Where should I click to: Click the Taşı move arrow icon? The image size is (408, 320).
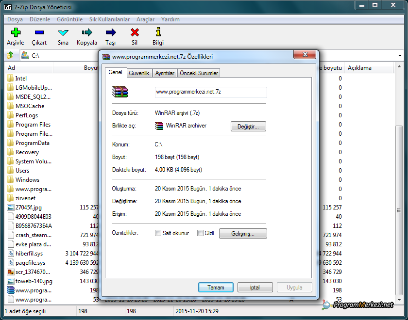(111, 32)
